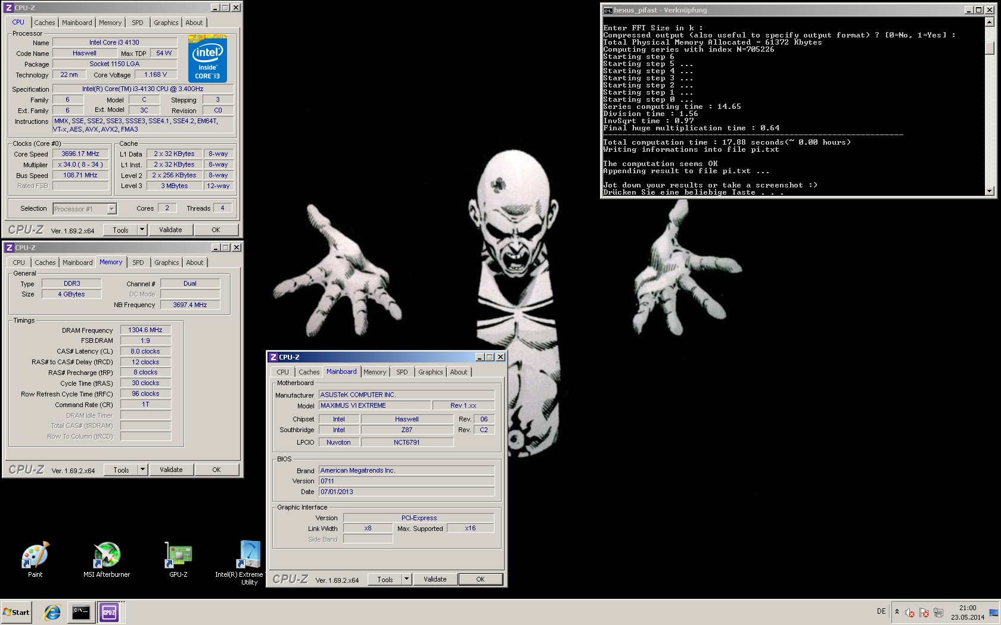Click the network tray icon
The image size is (1001, 625).
pyautogui.click(x=938, y=612)
